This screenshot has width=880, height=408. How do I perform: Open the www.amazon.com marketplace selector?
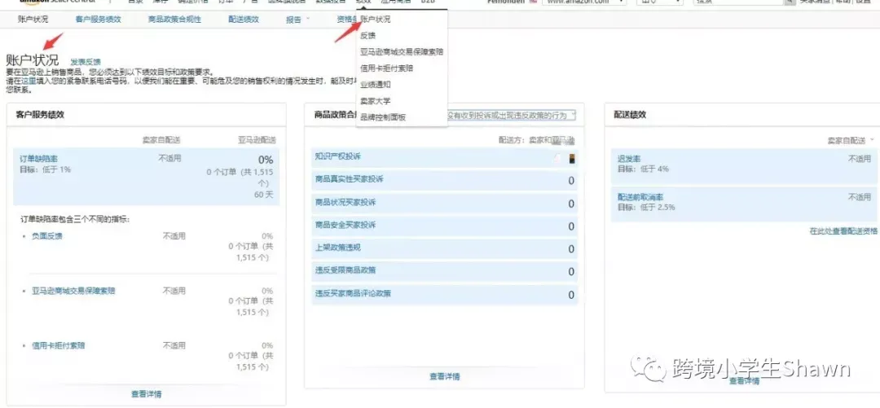pyautogui.click(x=584, y=2)
